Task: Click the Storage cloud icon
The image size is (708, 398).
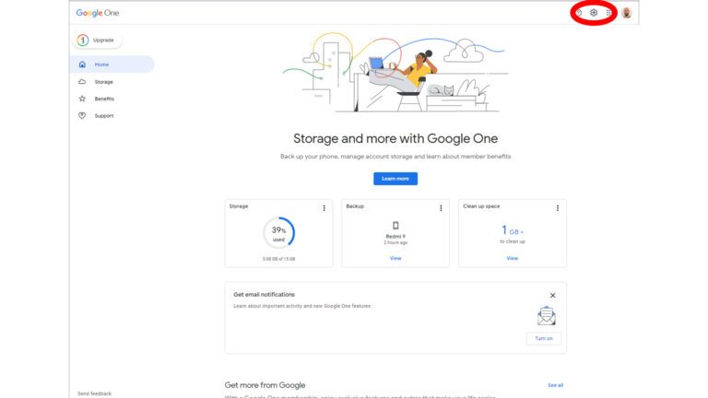Action: click(82, 82)
